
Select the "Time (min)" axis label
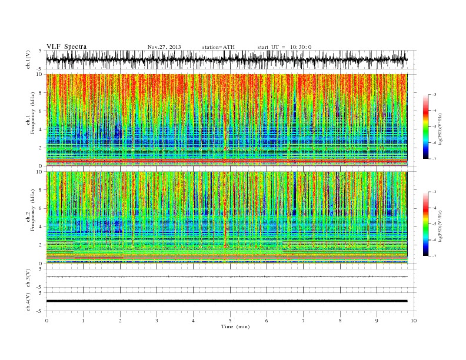coord(235,326)
